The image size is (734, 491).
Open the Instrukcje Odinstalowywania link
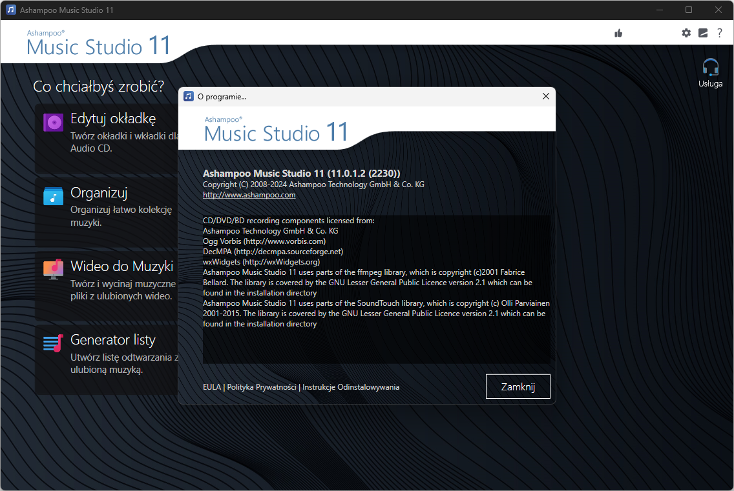[351, 387]
